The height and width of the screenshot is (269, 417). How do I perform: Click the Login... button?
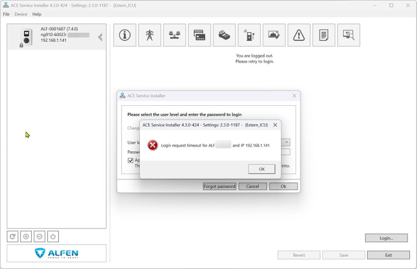(x=386, y=238)
